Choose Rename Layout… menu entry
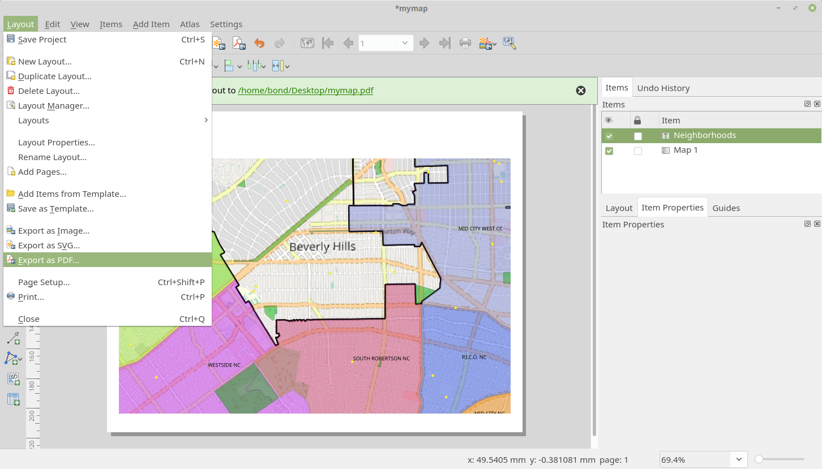Viewport: 822px width, 469px height. click(108, 157)
